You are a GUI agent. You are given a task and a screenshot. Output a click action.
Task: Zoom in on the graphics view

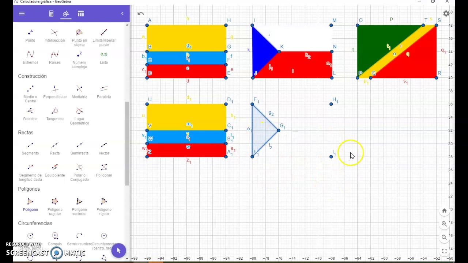pos(444,224)
